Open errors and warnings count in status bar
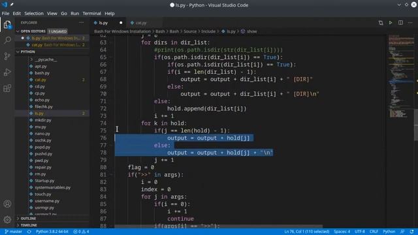 tap(81, 232)
